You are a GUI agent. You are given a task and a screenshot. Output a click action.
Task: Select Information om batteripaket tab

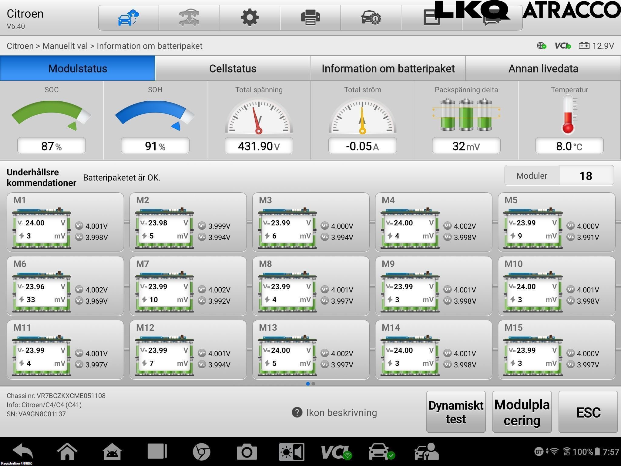pos(388,68)
